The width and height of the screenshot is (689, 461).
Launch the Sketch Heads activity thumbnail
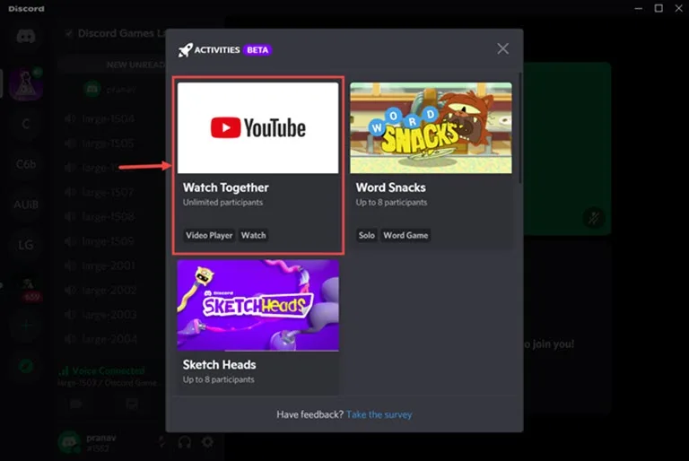[258, 306]
